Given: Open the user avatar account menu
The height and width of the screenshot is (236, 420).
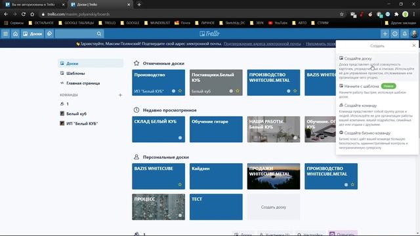Looking at the screenshot, I should (x=414, y=33).
